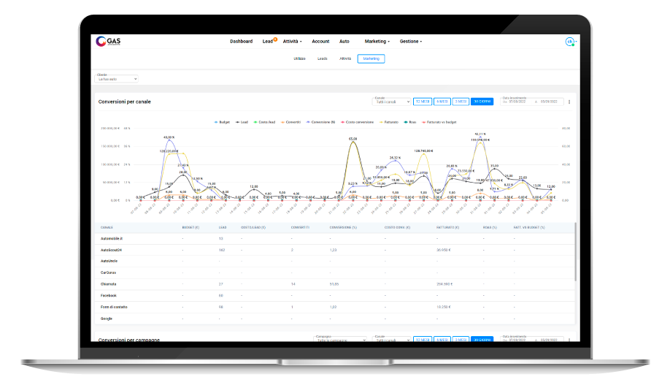Open Auto in the top navigation
The image size is (670, 385).
344,42
